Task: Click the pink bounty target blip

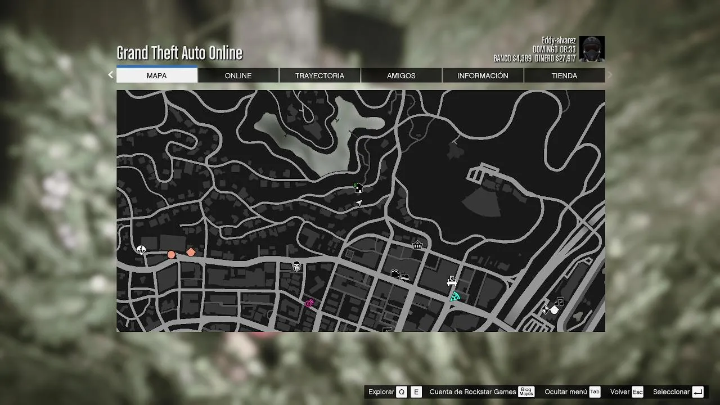Action: (309, 303)
